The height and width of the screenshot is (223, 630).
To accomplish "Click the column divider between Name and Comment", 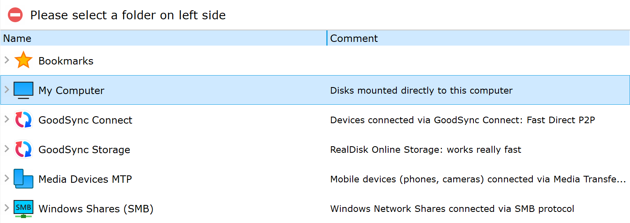I will pos(327,38).
